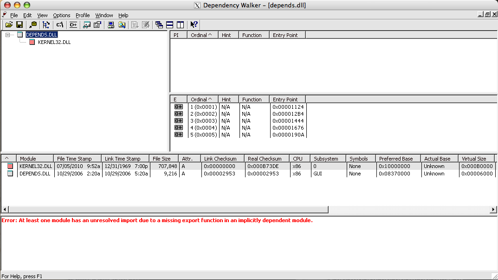Sort by the PI column header
Image resolution: width=498 pixels, height=280 pixels.
pos(179,35)
